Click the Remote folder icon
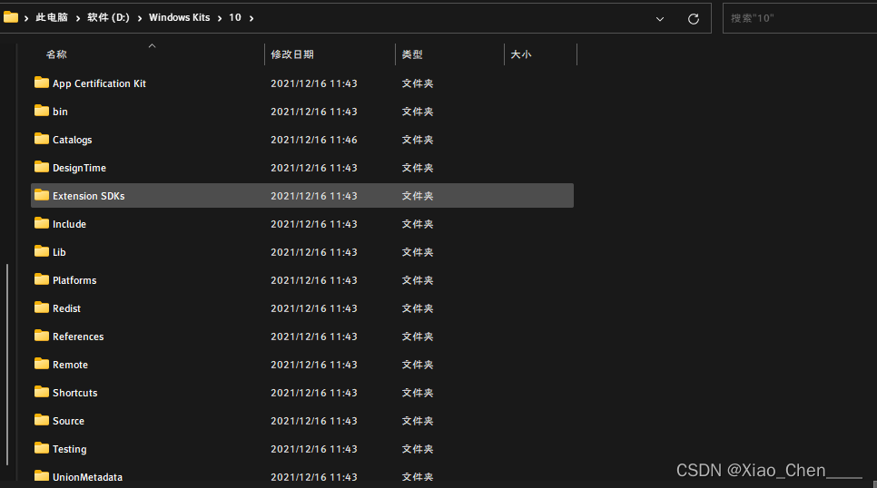This screenshot has width=877, height=488. click(42, 364)
